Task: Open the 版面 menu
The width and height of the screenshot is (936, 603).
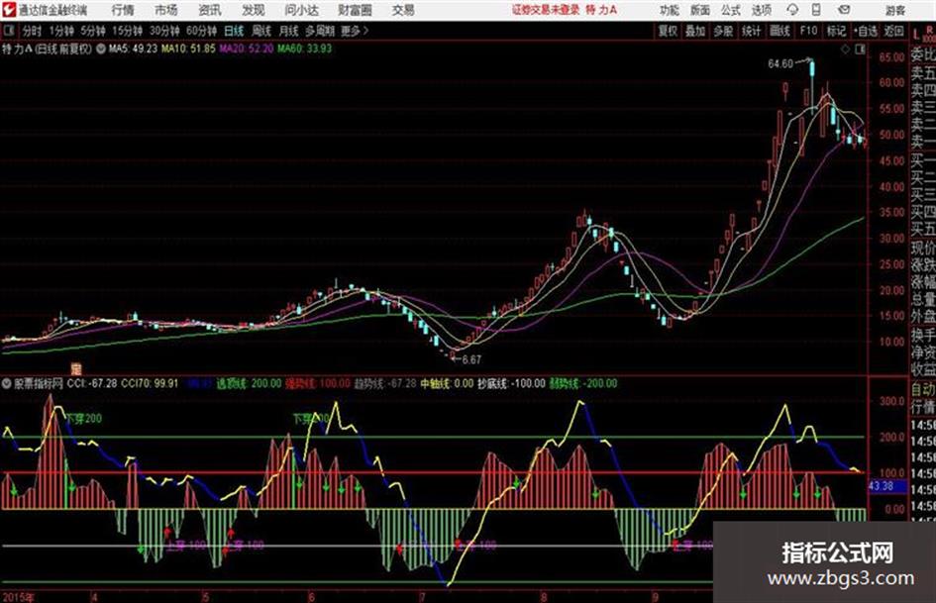Action: (700, 10)
